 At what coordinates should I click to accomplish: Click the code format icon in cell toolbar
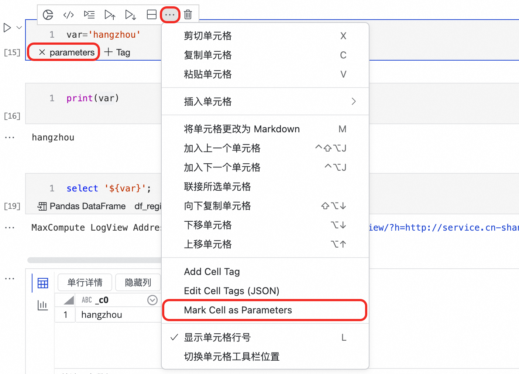[69, 15]
